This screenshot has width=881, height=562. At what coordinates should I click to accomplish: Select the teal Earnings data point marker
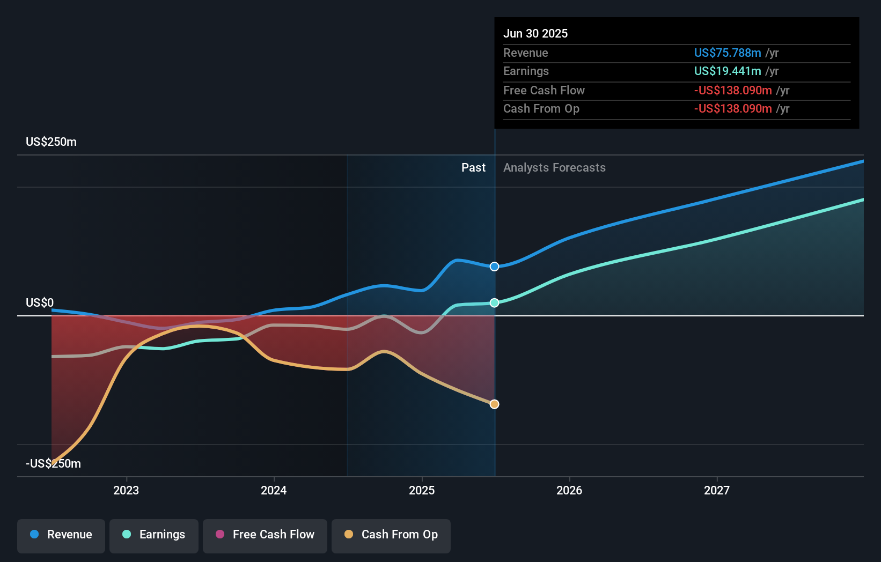(494, 302)
